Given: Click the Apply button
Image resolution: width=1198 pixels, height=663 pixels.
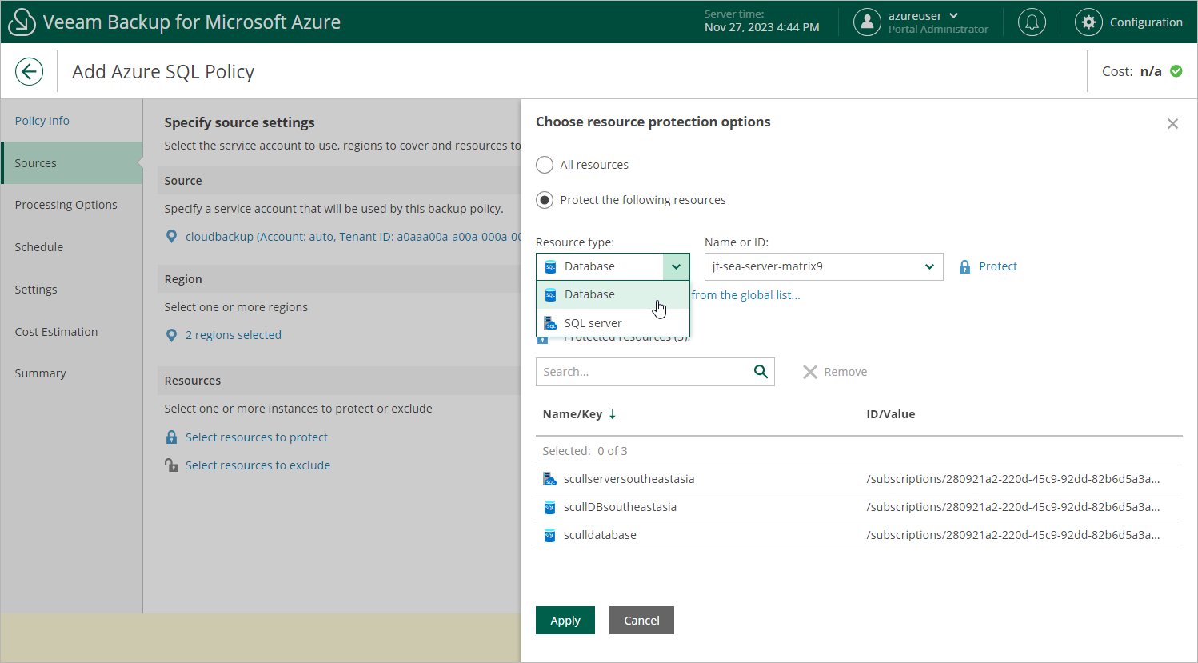Looking at the screenshot, I should pos(565,621).
